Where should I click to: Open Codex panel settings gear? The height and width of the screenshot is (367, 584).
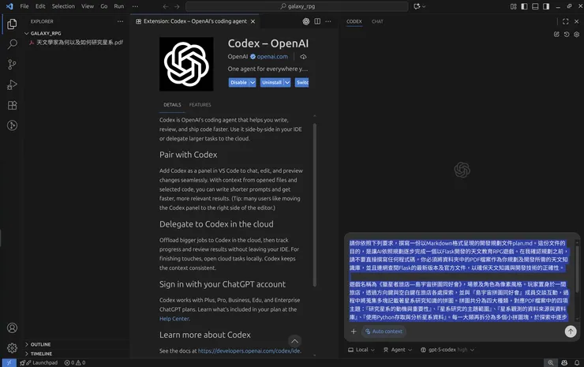[577, 34]
